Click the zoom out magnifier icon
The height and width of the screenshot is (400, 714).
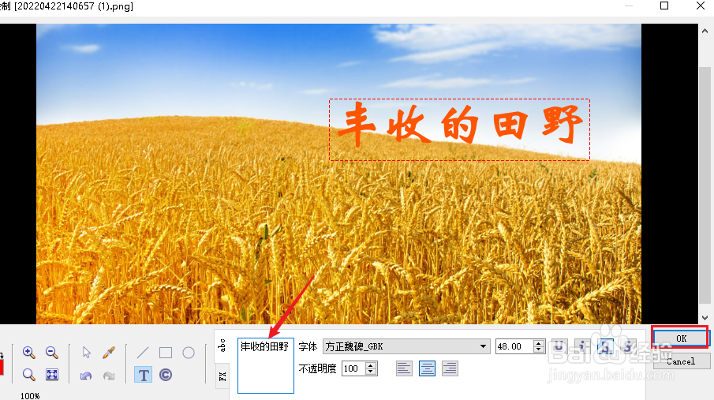pos(52,352)
